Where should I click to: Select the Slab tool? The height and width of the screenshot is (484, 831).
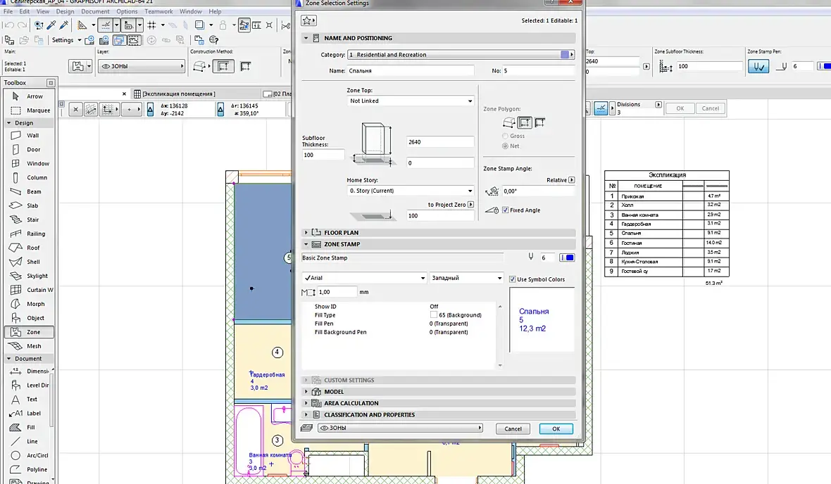coord(29,205)
